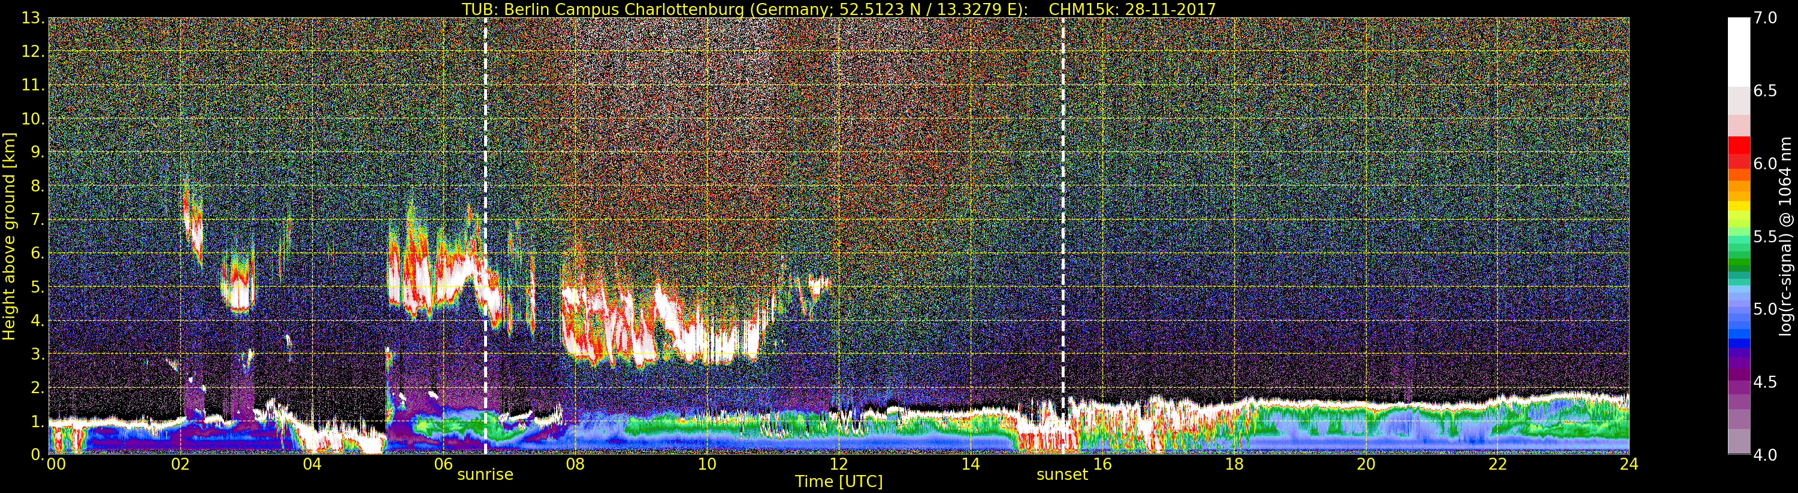The image size is (1798, 493).
Task: Click the height axis tick label '7.'
Action: pyautogui.click(x=38, y=220)
